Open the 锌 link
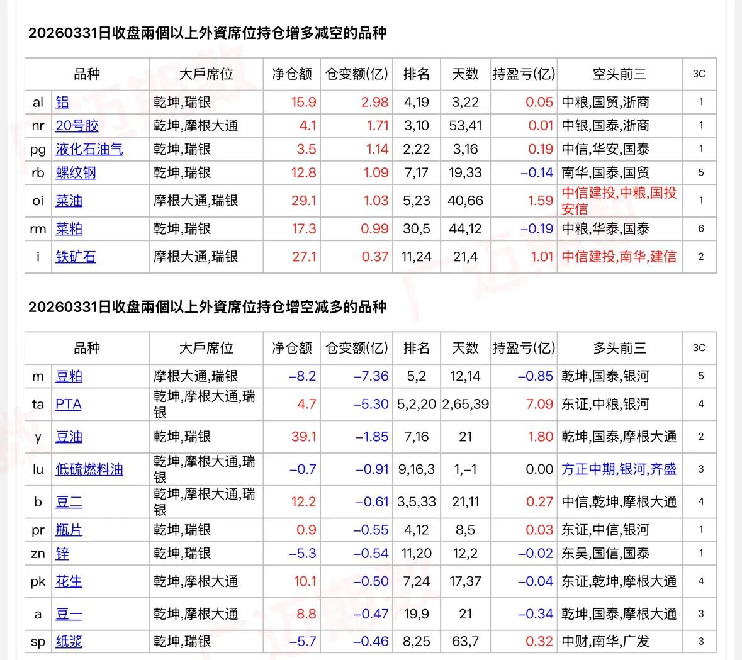Viewport: 742px width, 660px height. click(62, 554)
